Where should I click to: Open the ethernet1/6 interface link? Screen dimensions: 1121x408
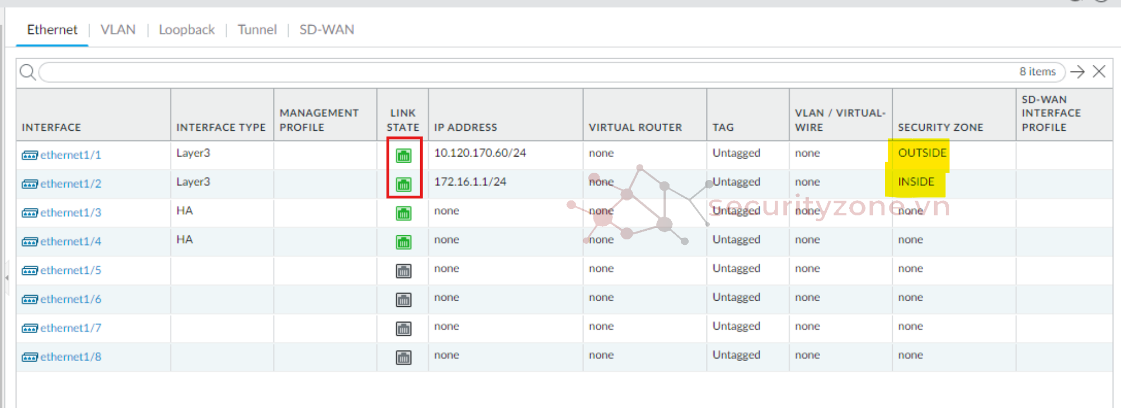point(70,299)
